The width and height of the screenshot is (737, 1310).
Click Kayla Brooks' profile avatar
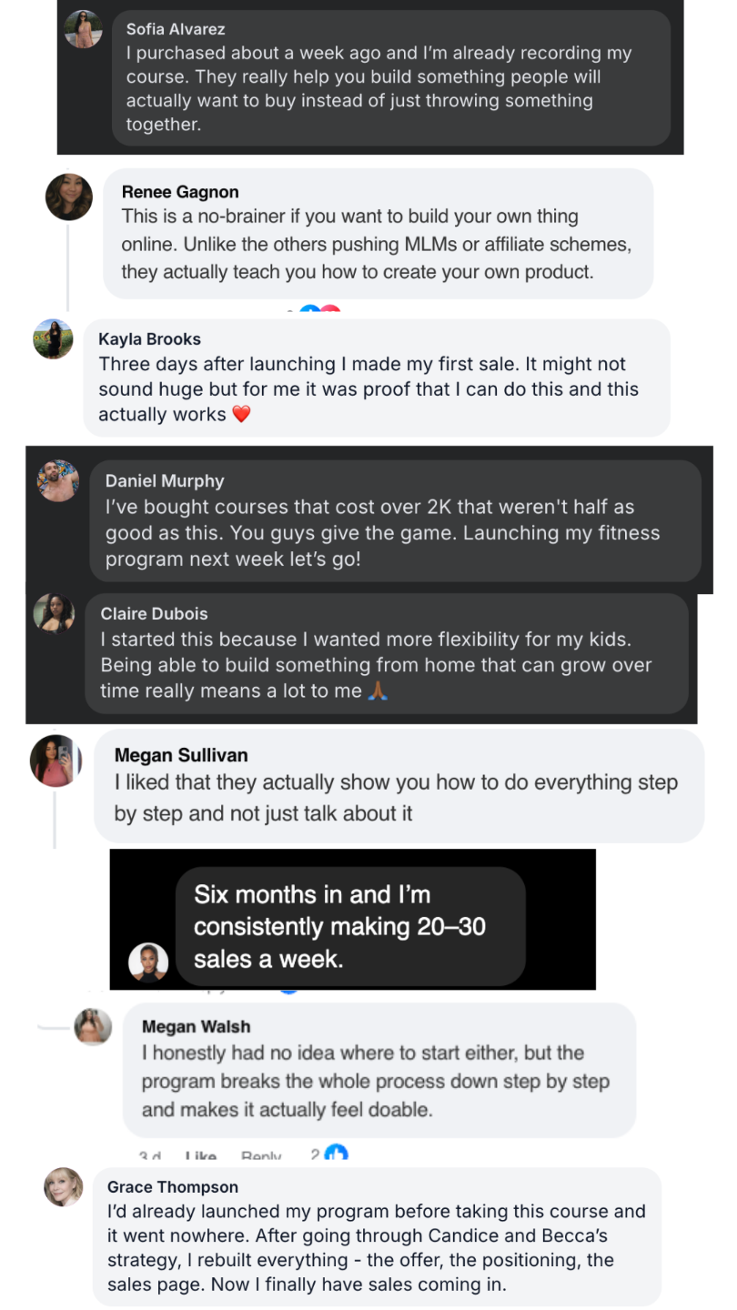coord(53,338)
